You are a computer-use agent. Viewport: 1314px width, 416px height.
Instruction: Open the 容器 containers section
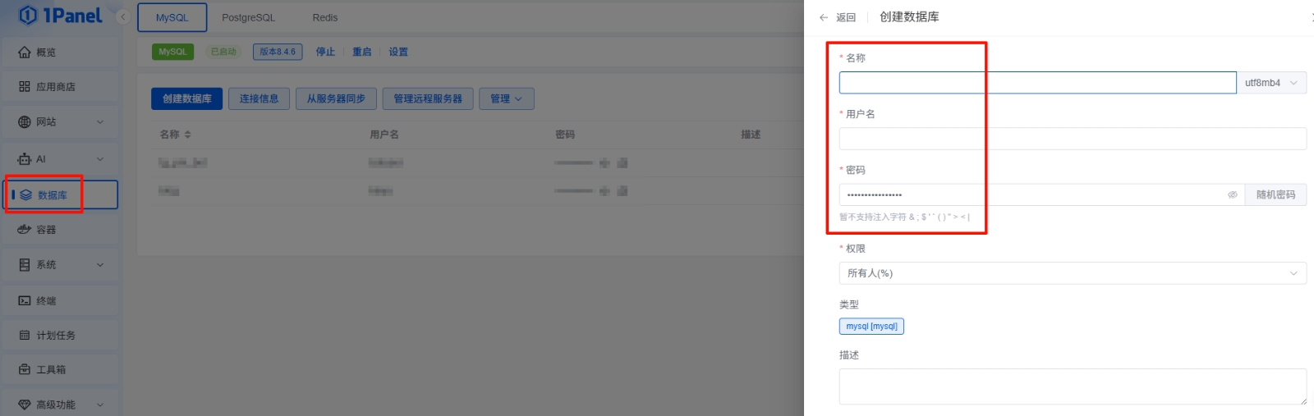click(x=46, y=230)
